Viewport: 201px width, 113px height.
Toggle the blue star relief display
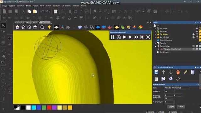98,27
